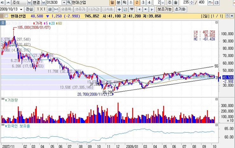This screenshot has height=148, width=235.
Task: Select the 분 minute chart period
Action: point(118,3)
